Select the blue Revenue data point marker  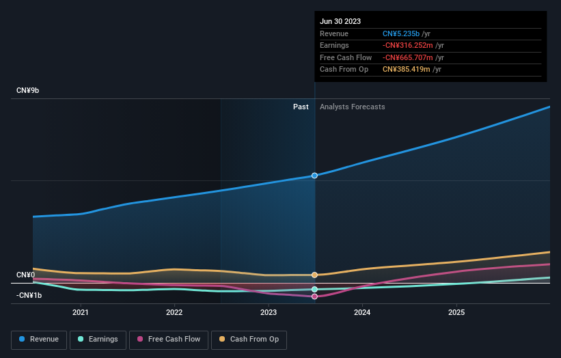click(314, 176)
